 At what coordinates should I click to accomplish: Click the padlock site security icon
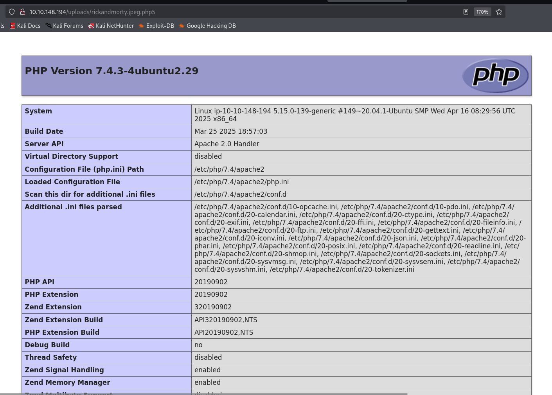[23, 12]
